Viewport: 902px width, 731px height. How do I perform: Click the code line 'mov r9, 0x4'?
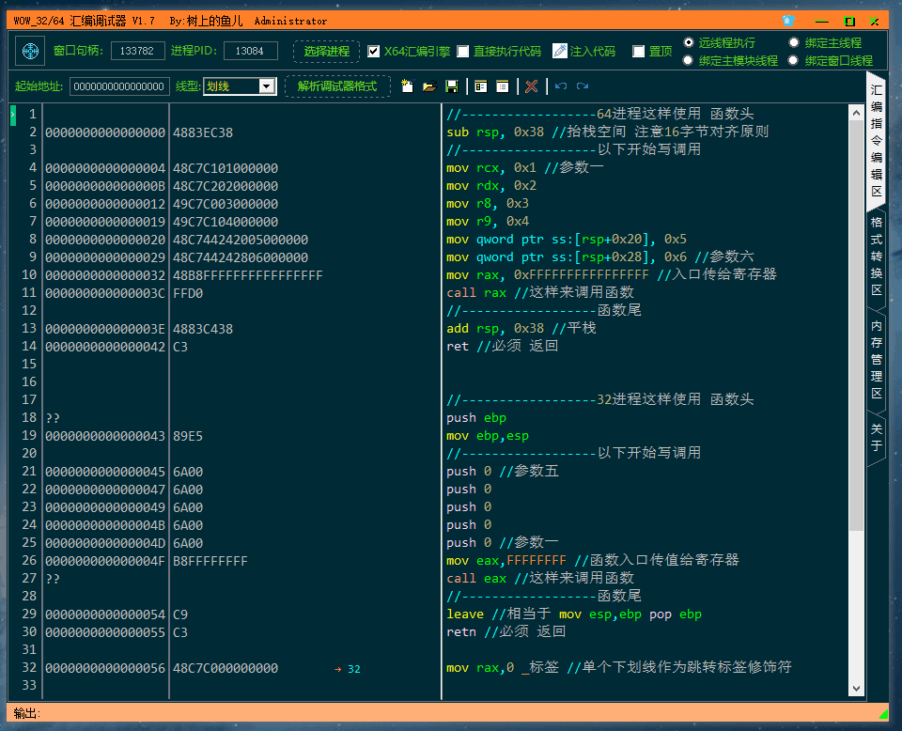point(488,221)
